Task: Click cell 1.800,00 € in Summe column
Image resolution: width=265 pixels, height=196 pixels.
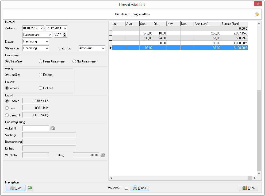Action: click(235, 43)
